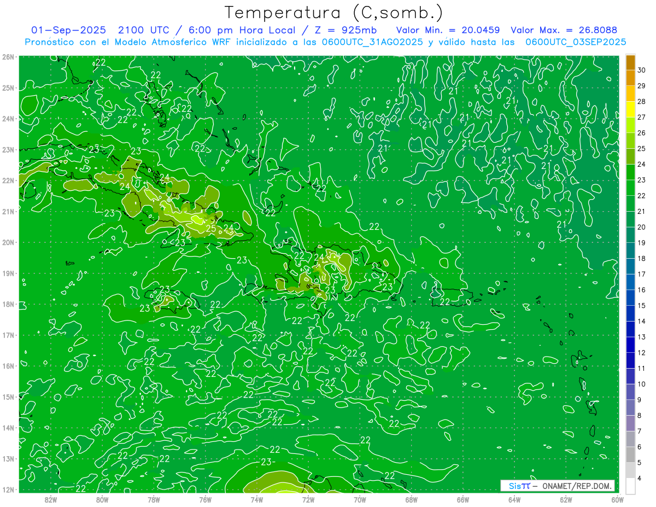Image resolution: width=656 pixels, height=507 pixels.
Task: Click the "15N" latitude axis label
Action: 8,397
